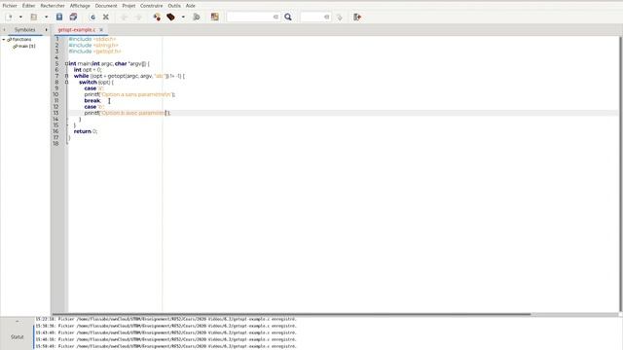Compile the current file

tap(157, 17)
